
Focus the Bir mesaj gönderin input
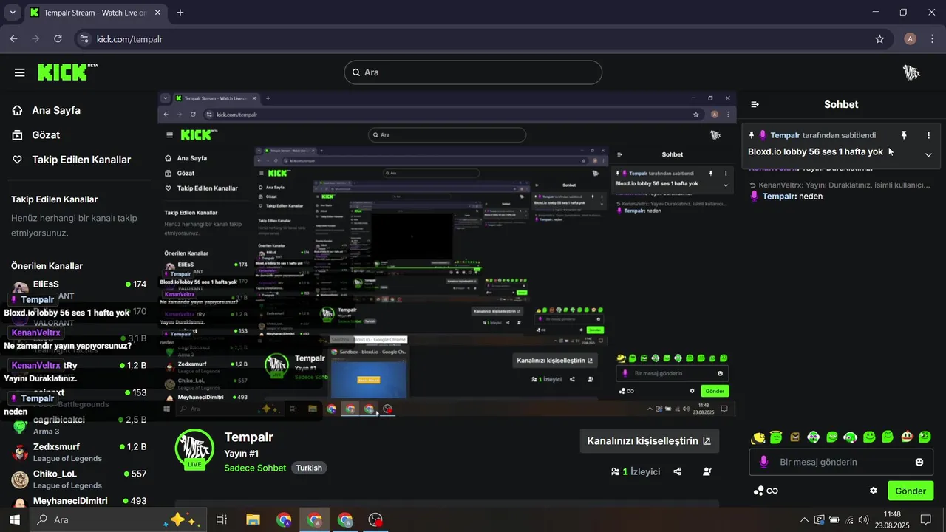841,462
